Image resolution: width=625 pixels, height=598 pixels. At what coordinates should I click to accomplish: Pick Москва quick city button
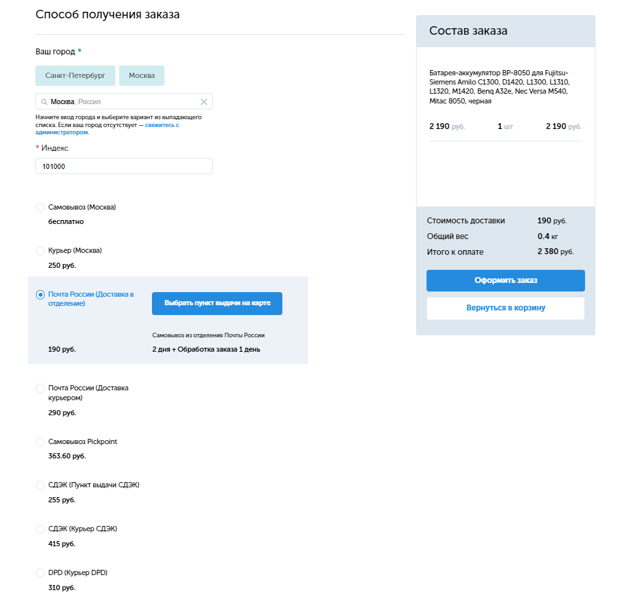(142, 76)
